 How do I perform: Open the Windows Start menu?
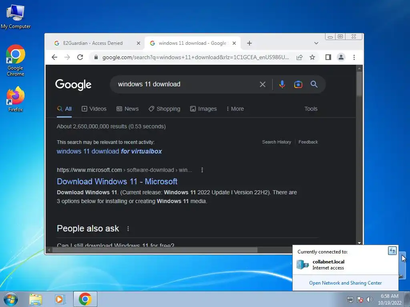(x=11, y=299)
